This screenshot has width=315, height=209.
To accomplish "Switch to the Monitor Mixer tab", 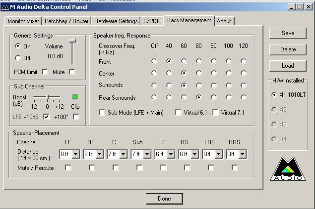I will [23, 21].
